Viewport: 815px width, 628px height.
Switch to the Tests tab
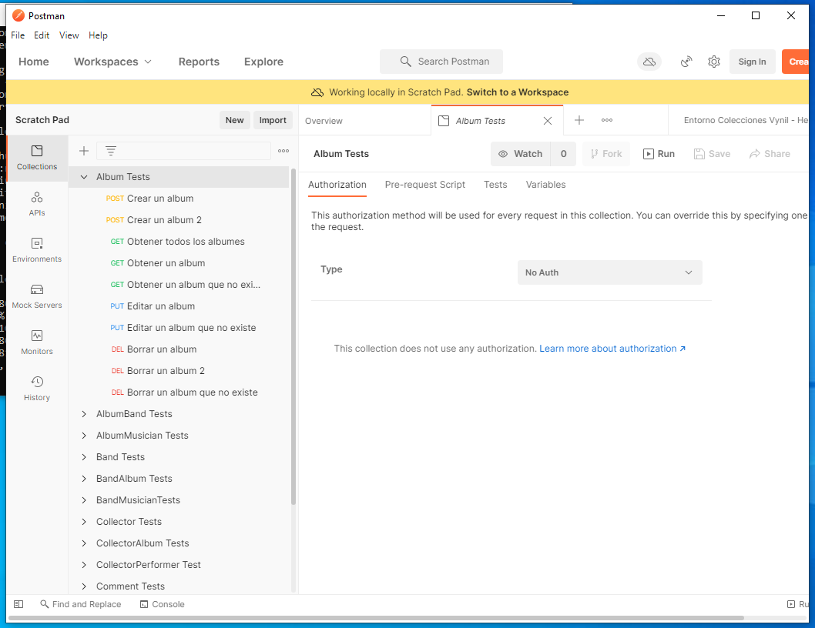click(495, 185)
